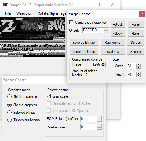Select Indexed bitmap mode
The image size is (146, 141).
coord(9,113)
